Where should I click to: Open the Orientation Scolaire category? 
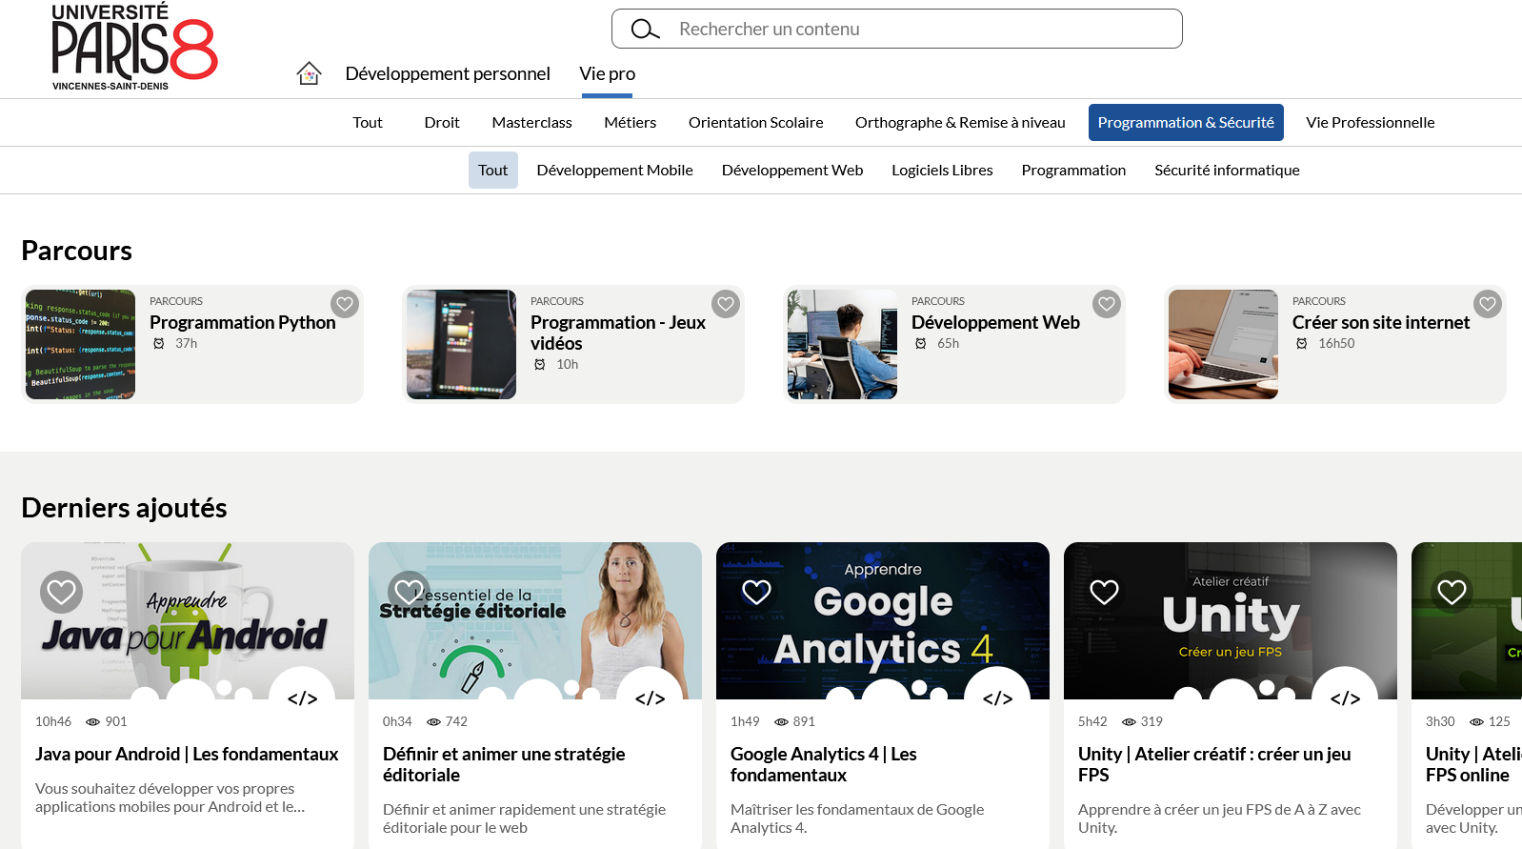755,122
